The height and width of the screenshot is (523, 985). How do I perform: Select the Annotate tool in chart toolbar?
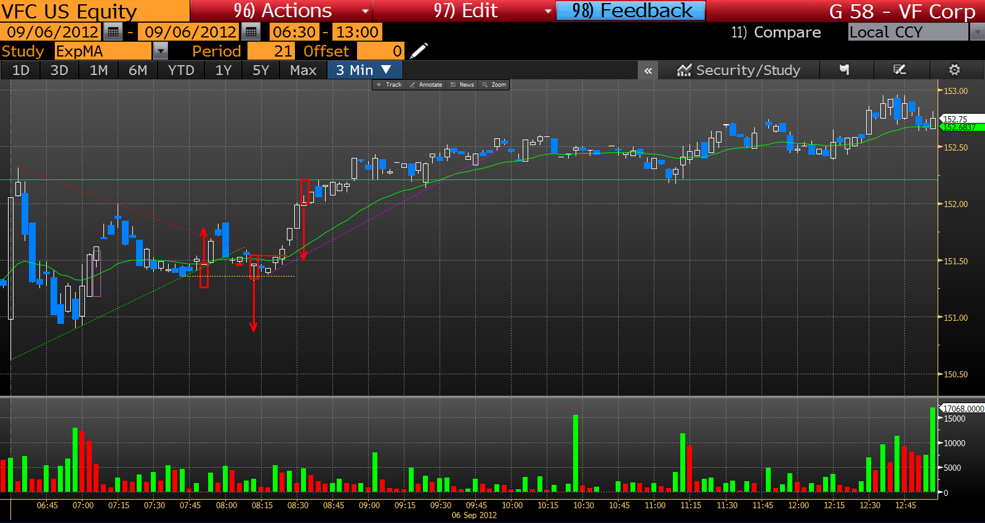click(x=426, y=85)
